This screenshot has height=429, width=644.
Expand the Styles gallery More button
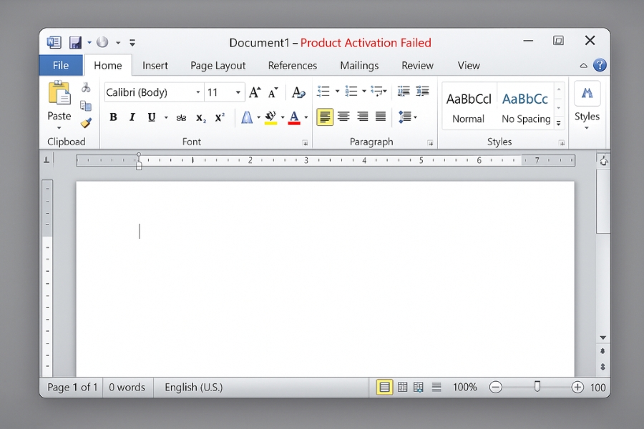(559, 123)
